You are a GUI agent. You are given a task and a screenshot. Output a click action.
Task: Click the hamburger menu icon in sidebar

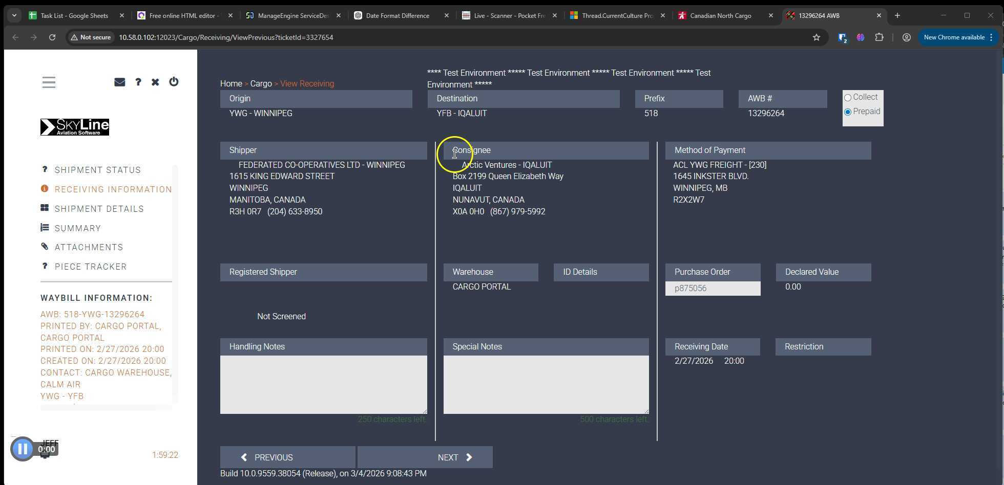click(49, 82)
